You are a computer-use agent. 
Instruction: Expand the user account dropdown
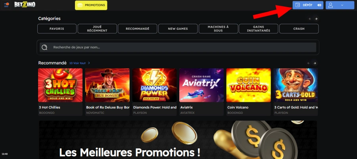click(x=340, y=5)
